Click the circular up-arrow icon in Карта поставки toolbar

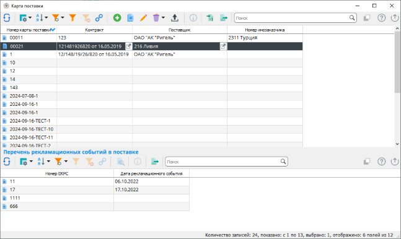[395, 18]
